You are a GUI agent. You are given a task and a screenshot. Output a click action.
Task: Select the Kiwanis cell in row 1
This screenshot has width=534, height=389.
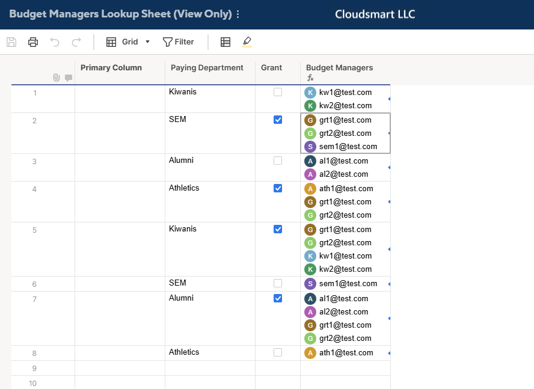210,99
